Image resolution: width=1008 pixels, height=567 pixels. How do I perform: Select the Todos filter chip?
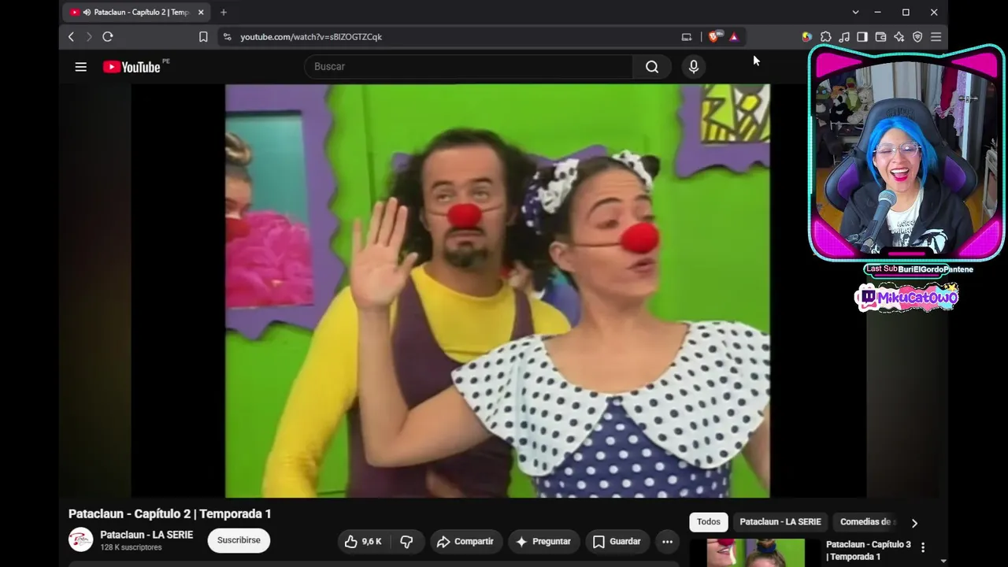coord(708,522)
